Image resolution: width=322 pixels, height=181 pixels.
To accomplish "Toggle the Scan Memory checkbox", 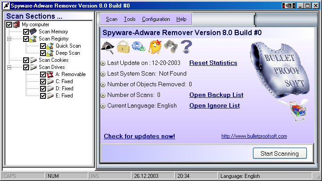I will (26, 32).
